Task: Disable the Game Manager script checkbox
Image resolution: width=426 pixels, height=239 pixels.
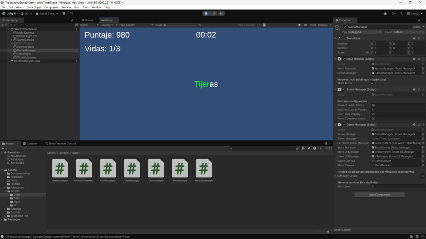Action: 344,125
